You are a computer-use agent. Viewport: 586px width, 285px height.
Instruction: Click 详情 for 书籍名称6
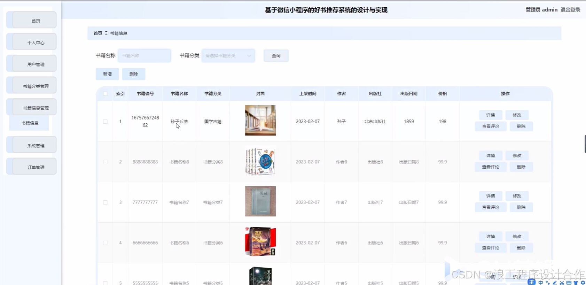pos(490,236)
